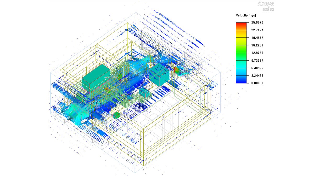Select the small green cube near model bottom
Image resolution: width=314 pixels, height=176 pixels.
click(x=116, y=115)
